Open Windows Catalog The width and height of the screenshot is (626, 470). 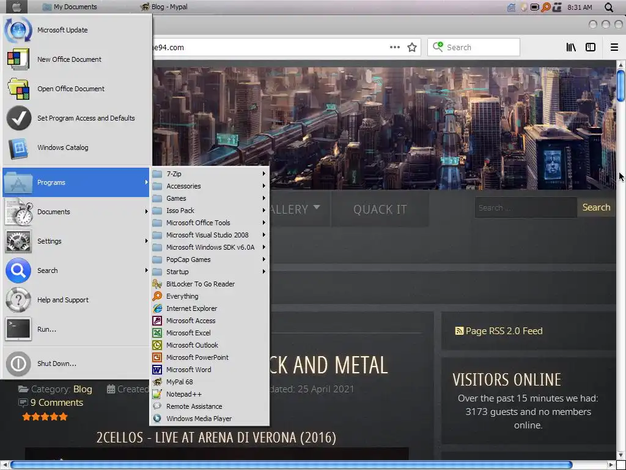(76, 147)
